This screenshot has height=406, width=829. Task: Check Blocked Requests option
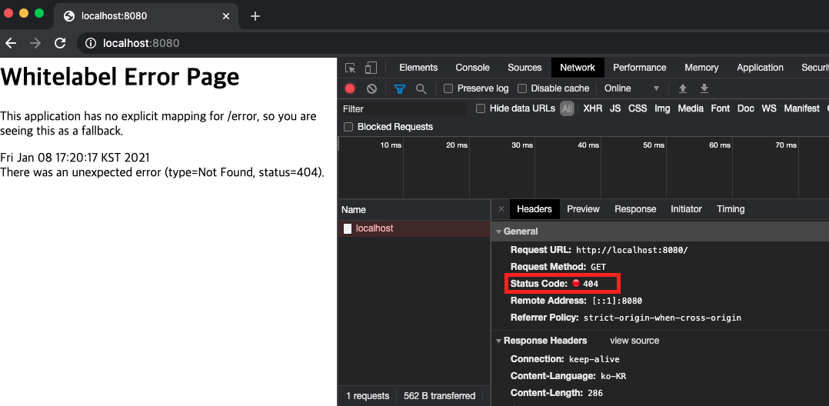click(348, 127)
